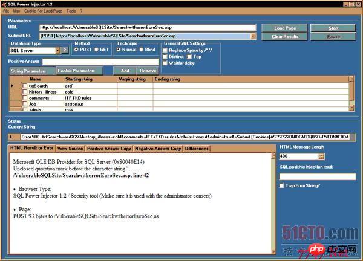Click the Add parameter button
363x261 pixels.
pyautogui.click(x=125, y=71)
